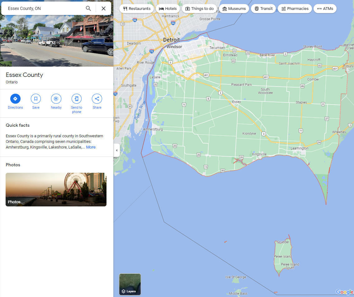
Task: Select Pharmacies category chip
Action: coord(295,9)
